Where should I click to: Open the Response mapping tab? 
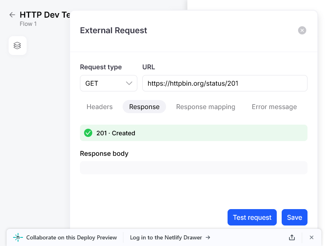coord(206,107)
